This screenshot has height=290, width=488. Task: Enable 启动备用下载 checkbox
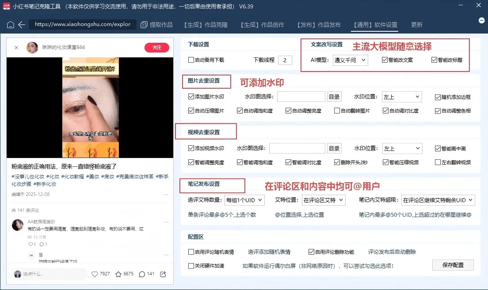(191, 60)
